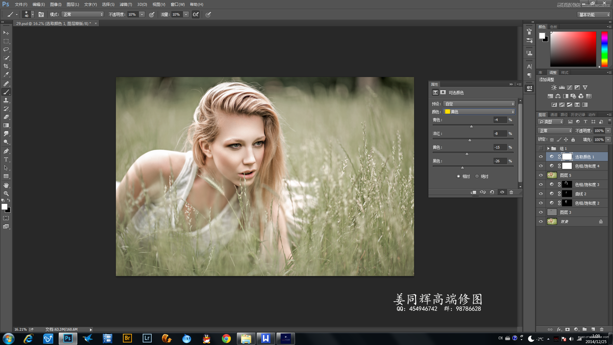Click the Lasso tool icon

pos(6,49)
